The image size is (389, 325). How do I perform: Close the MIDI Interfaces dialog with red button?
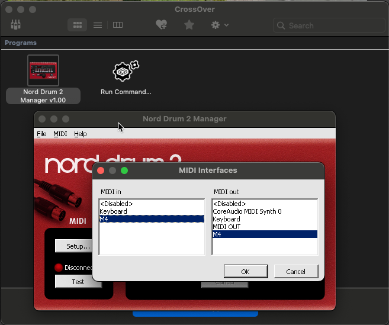pos(101,170)
